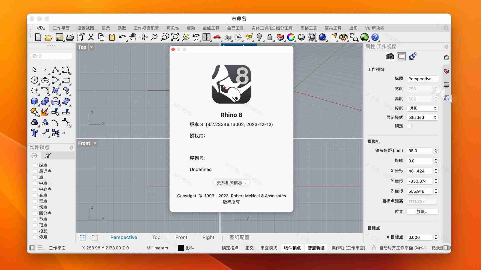Select the Box solid tool icon
The width and height of the screenshot is (481, 270).
34,101
